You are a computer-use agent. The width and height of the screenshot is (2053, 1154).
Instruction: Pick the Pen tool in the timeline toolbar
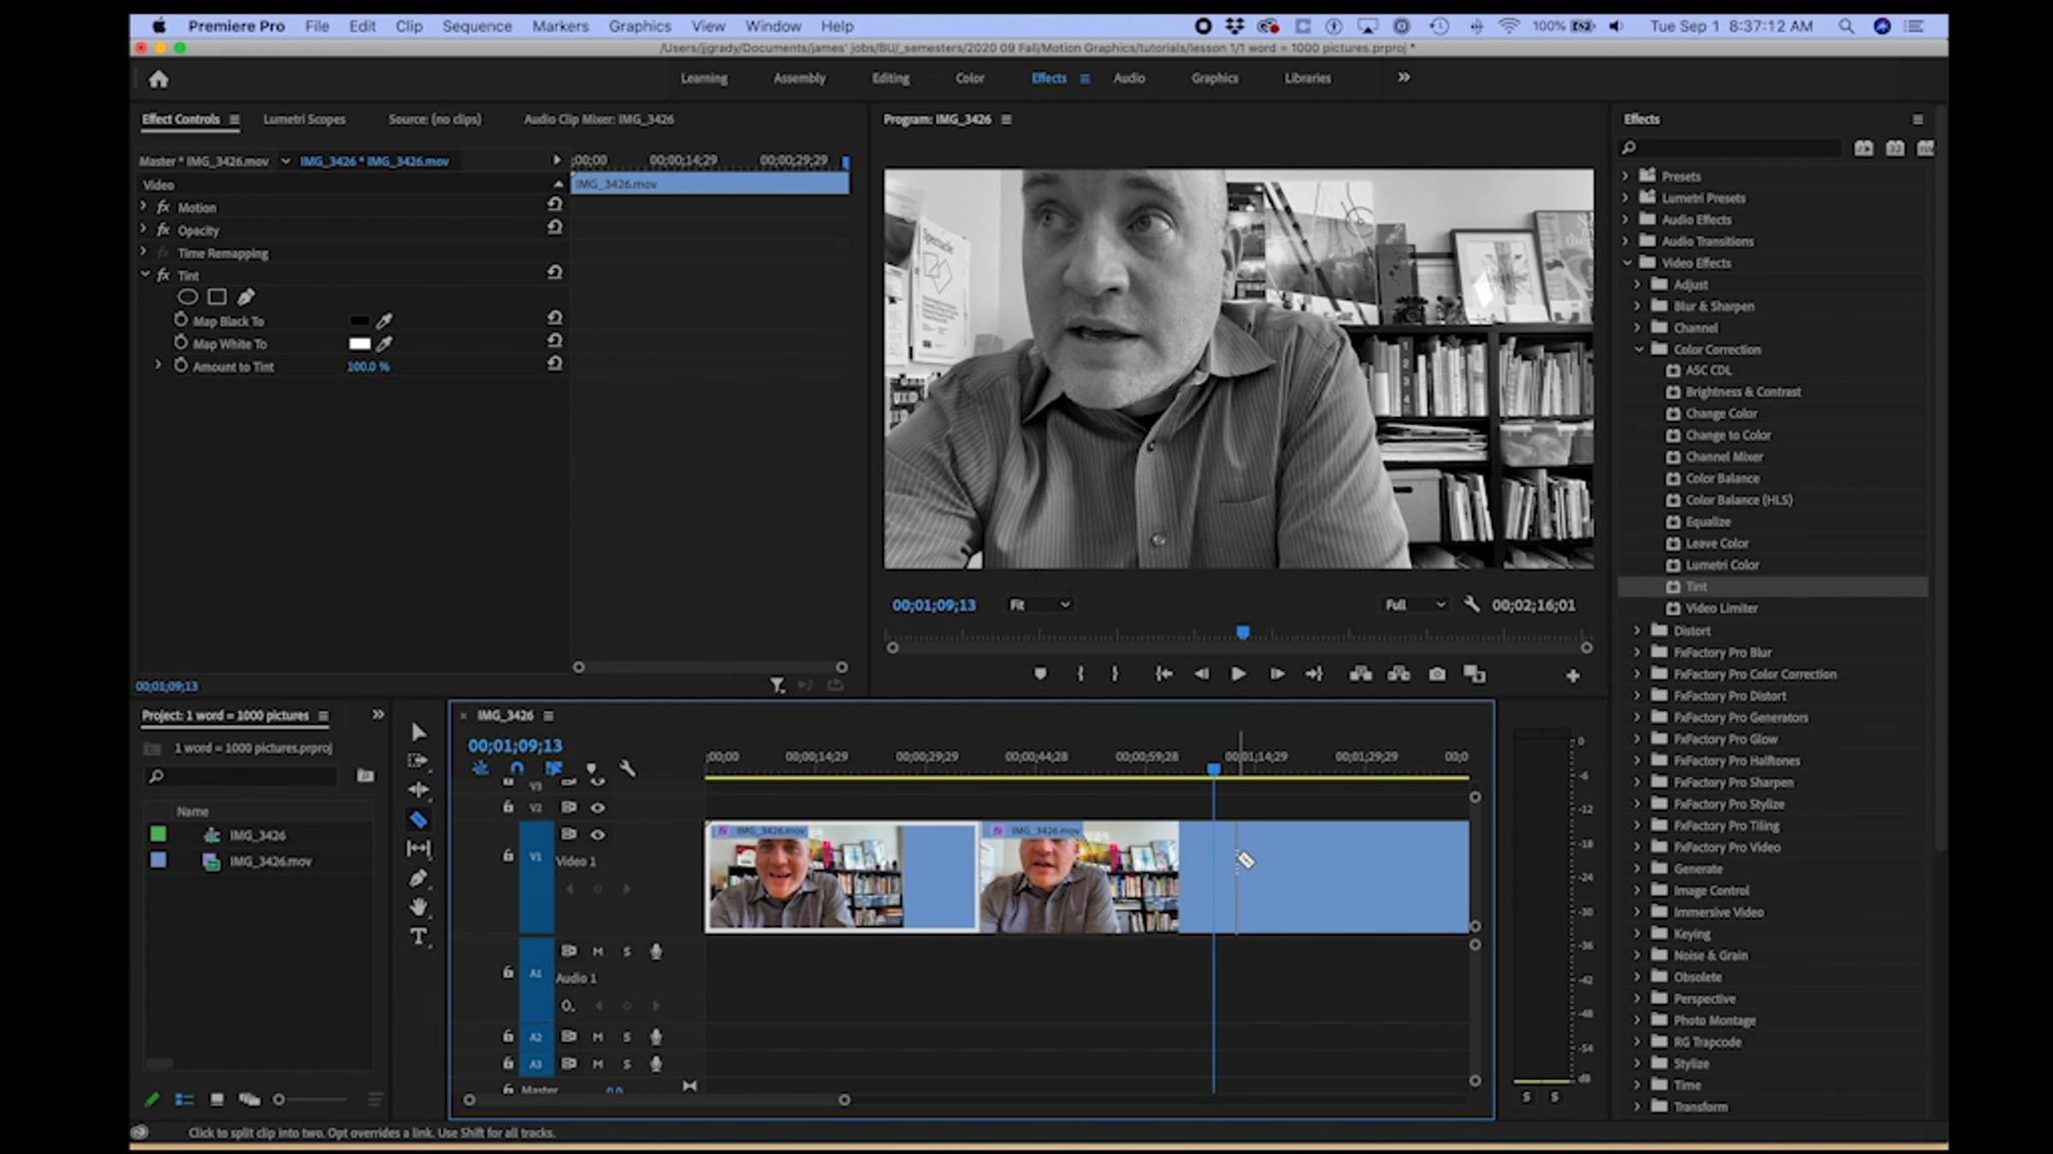pyautogui.click(x=418, y=878)
